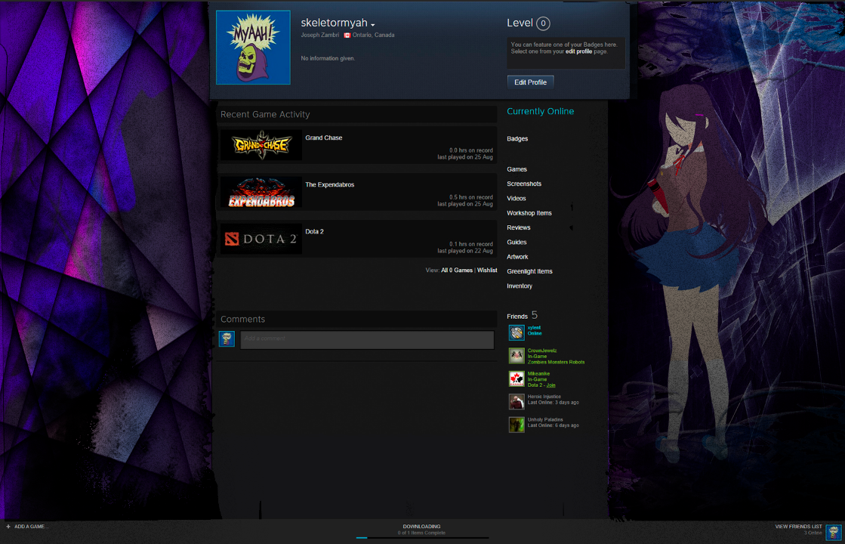Open the Reviews section
The width and height of the screenshot is (845, 544).
(518, 227)
